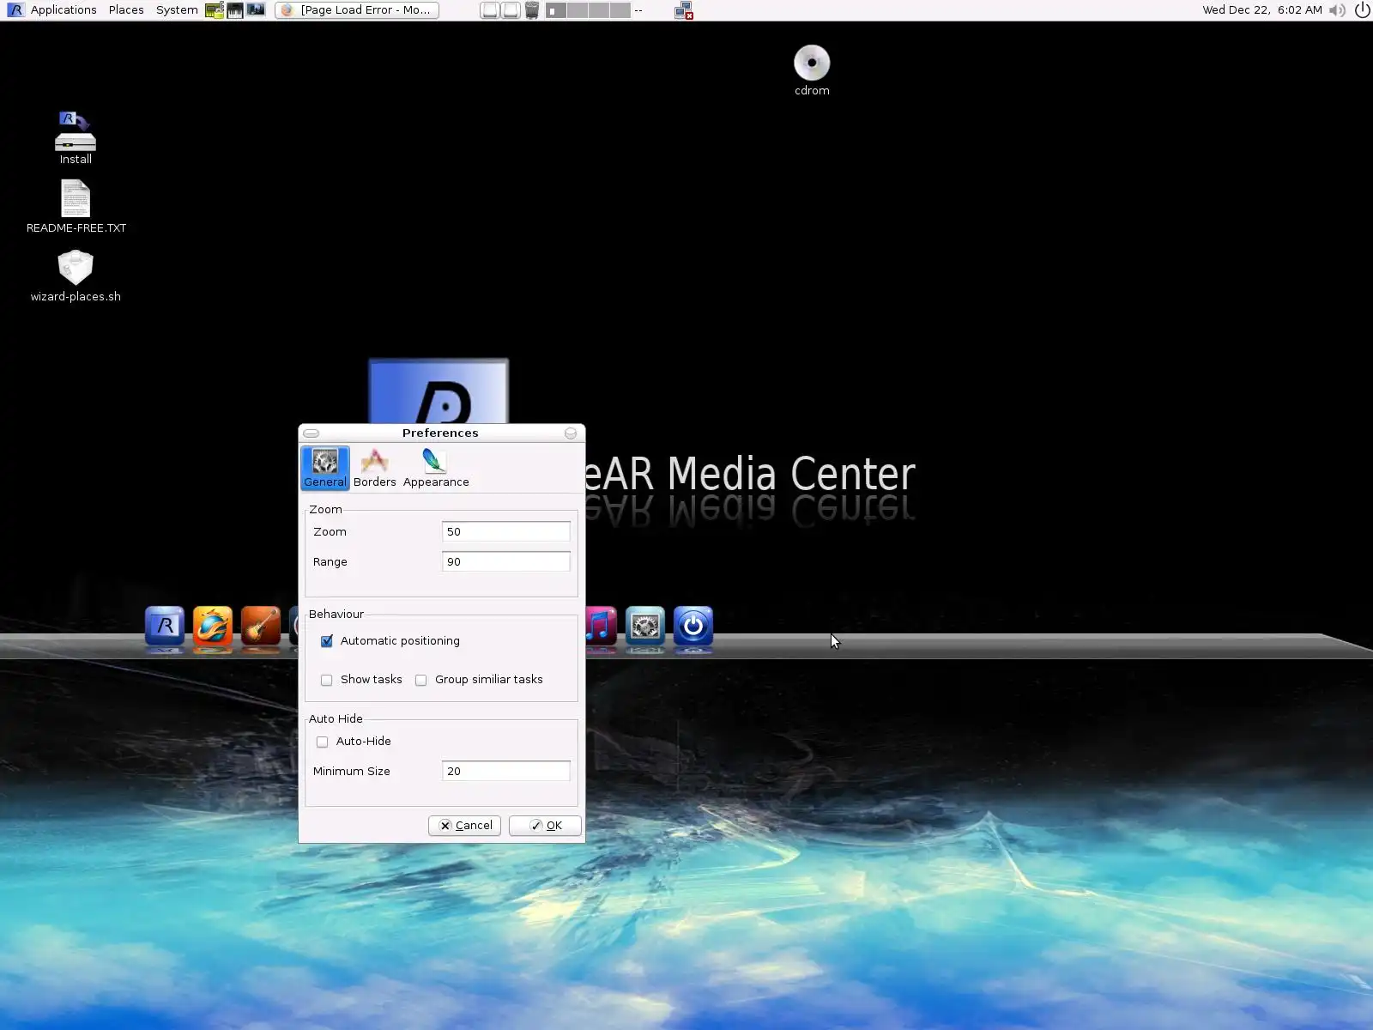Viewport: 1373px width, 1030px height.
Task: Open the Places menu
Action: click(x=126, y=10)
